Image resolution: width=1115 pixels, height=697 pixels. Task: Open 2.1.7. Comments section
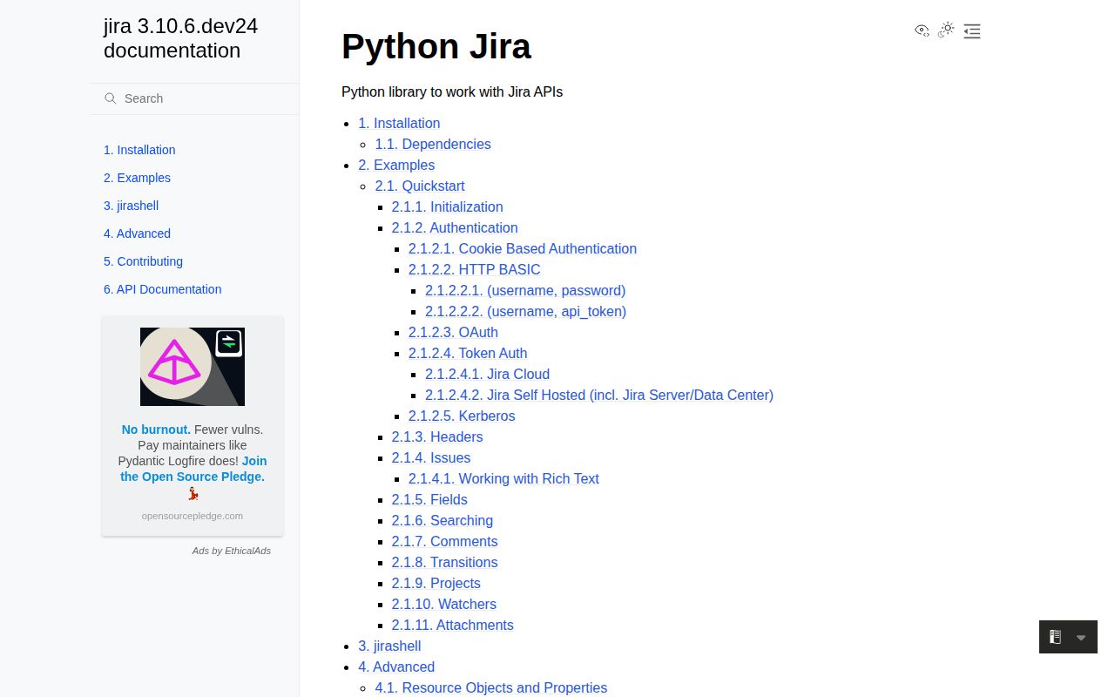coord(445,541)
